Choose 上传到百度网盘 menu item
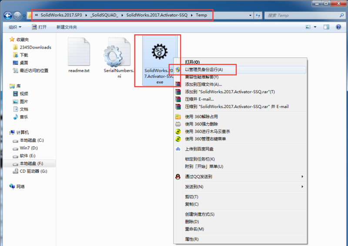Screen dimensions: 348x246 240,149
